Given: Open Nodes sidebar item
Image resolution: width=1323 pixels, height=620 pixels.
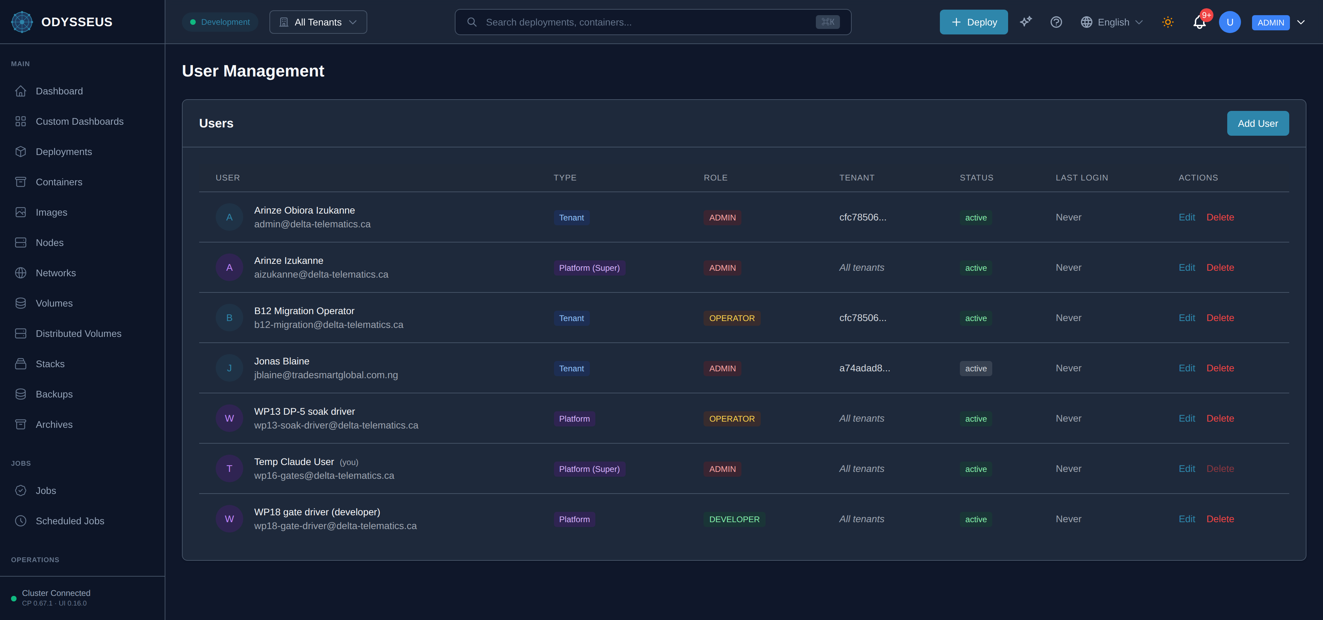Looking at the screenshot, I should pyautogui.click(x=82, y=242).
